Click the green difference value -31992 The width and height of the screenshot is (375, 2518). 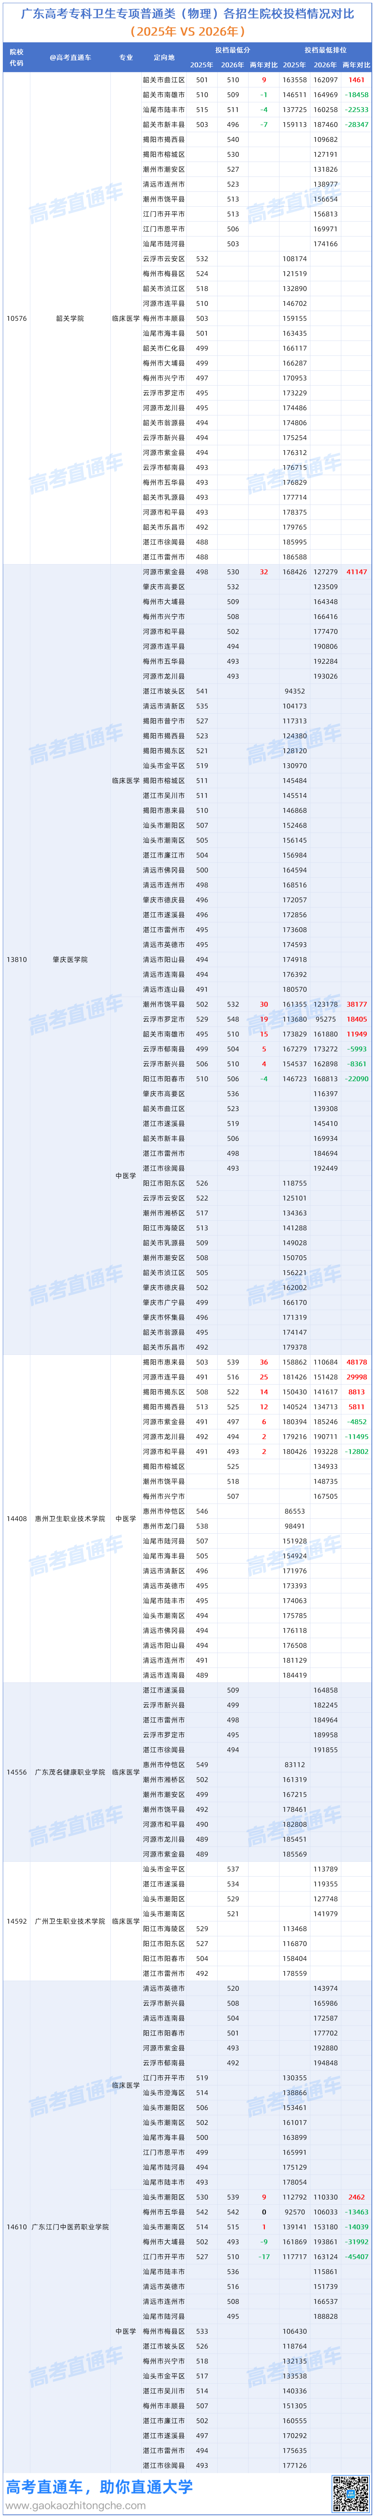[x=357, y=2241]
